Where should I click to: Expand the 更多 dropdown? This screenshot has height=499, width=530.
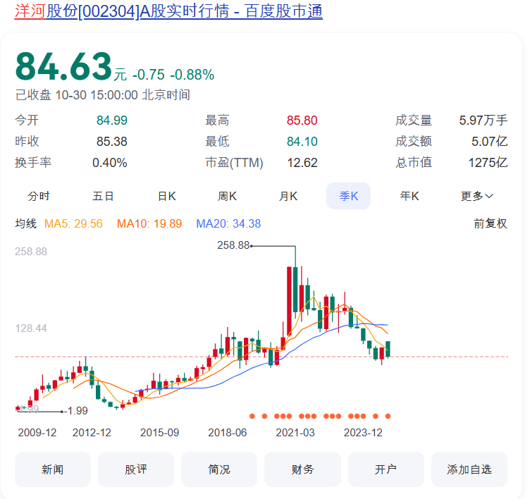[x=477, y=196]
